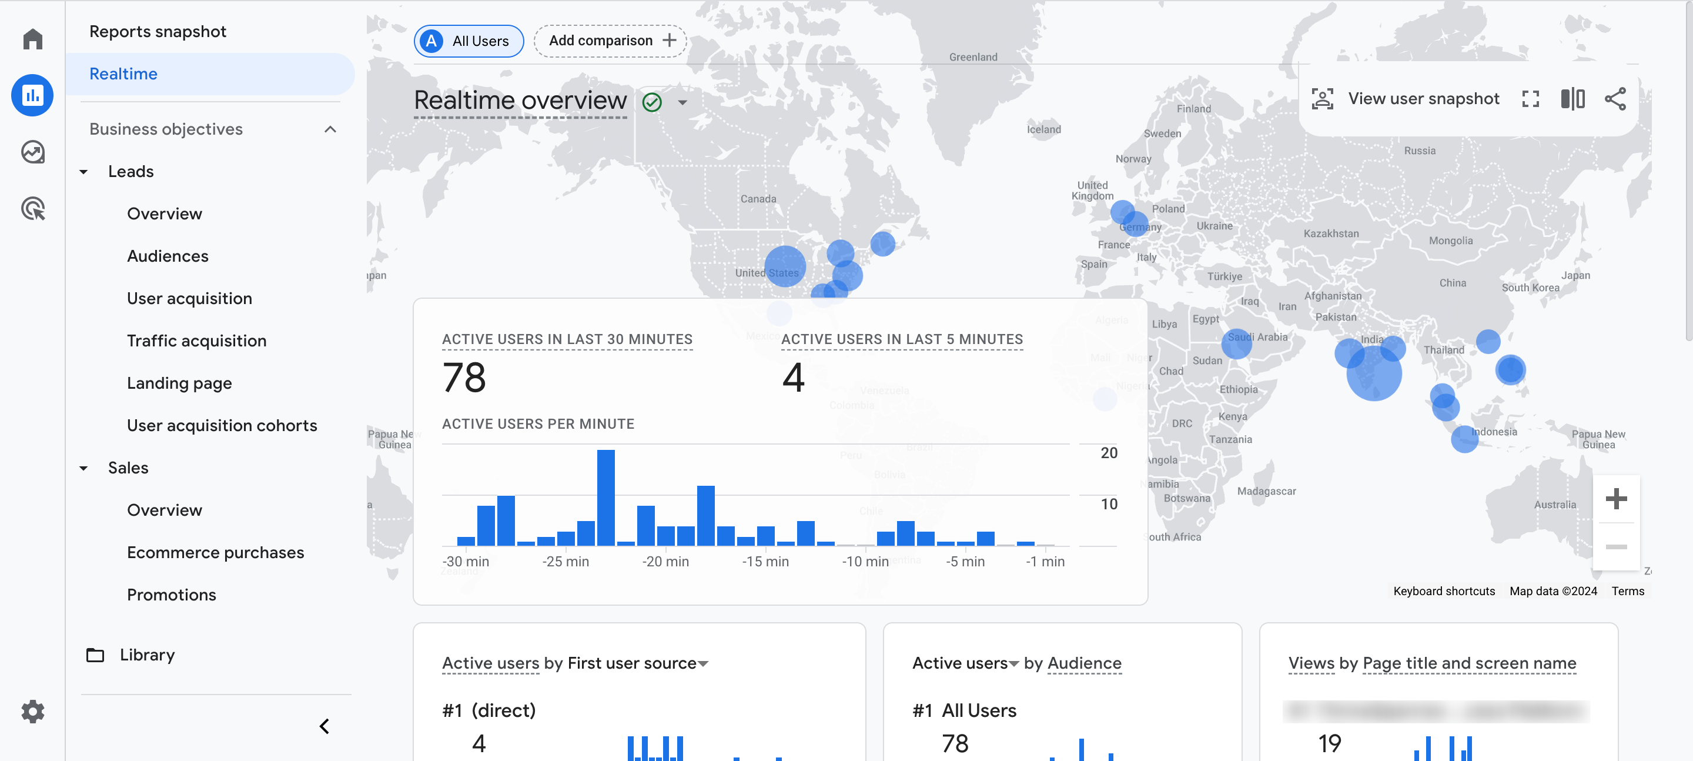Click the edit comparisons icon

pos(1572,99)
